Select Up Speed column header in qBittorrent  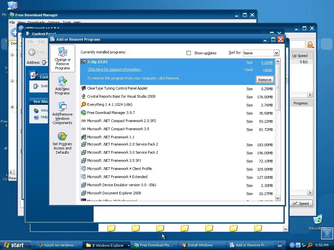pos(300,56)
